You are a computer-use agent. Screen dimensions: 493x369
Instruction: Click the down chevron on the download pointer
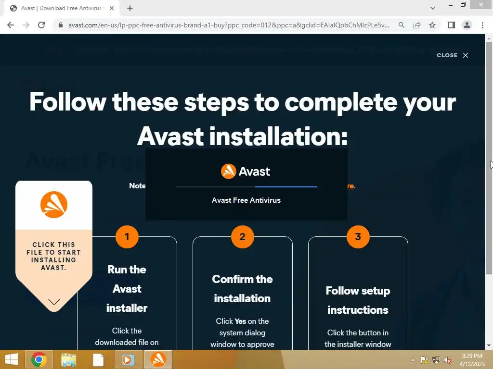[54, 302]
